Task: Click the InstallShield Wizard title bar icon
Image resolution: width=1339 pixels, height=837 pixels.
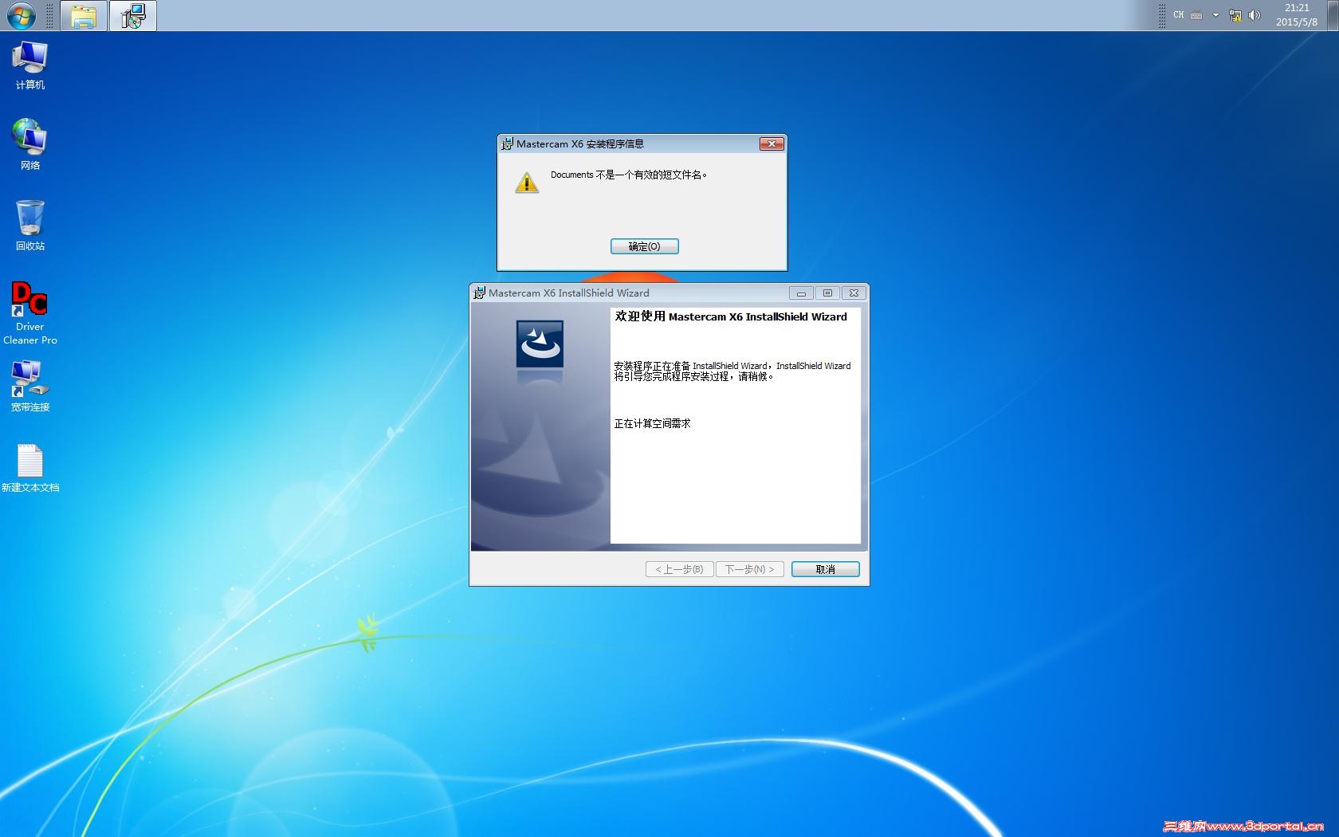Action: click(479, 293)
